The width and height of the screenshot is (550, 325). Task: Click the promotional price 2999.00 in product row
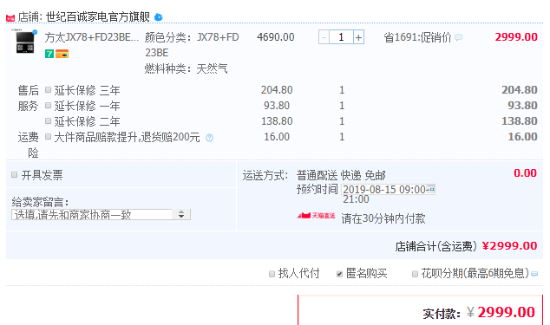516,37
